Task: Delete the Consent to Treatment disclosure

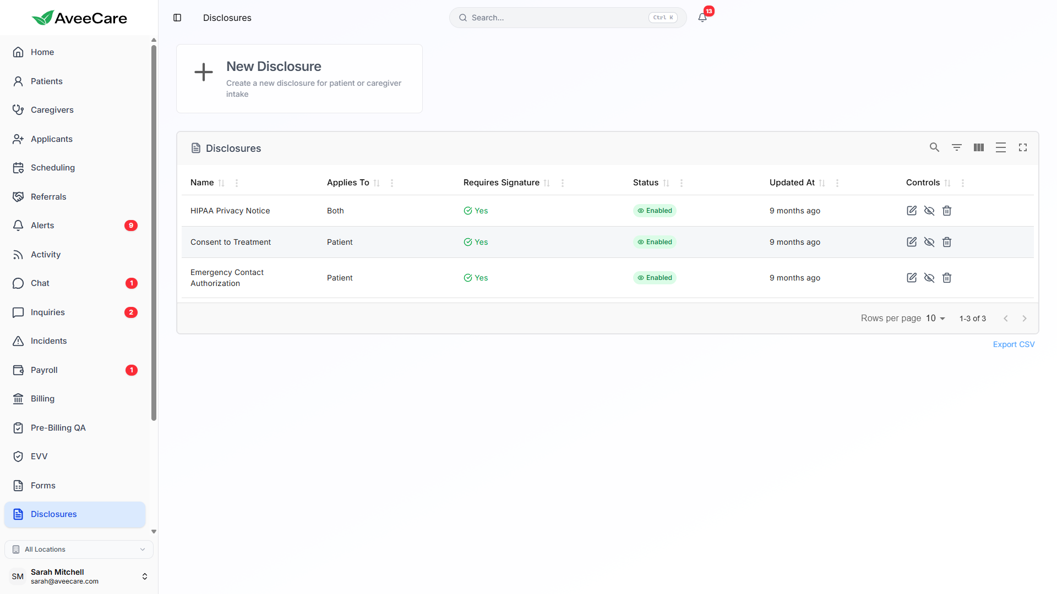Action: pyautogui.click(x=947, y=242)
